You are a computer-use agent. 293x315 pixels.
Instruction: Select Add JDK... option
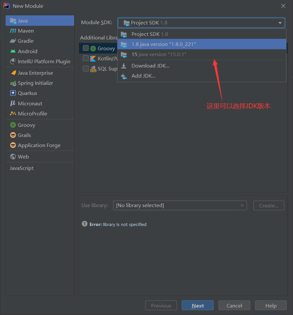202,76
